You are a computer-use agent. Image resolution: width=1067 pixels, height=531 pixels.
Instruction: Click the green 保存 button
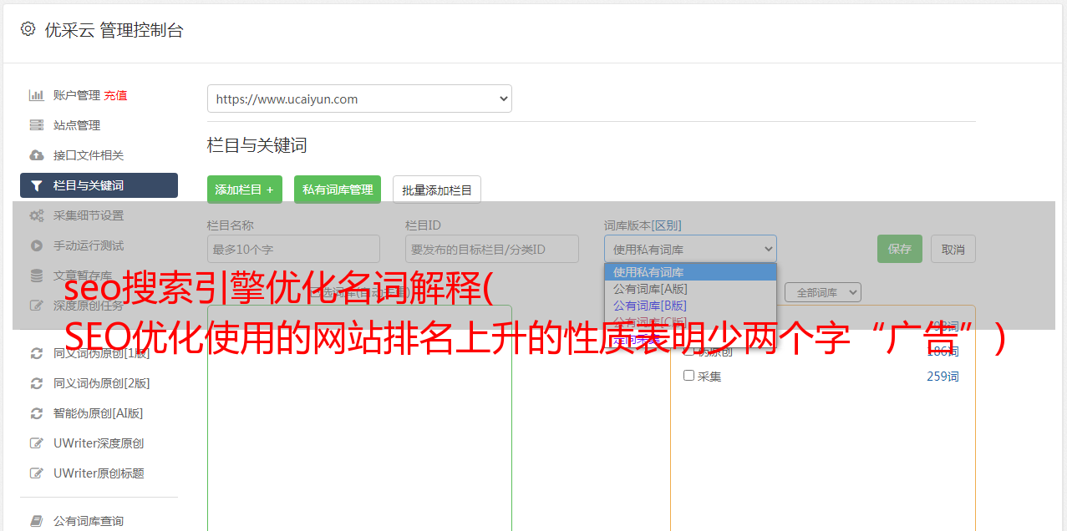[x=900, y=249]
